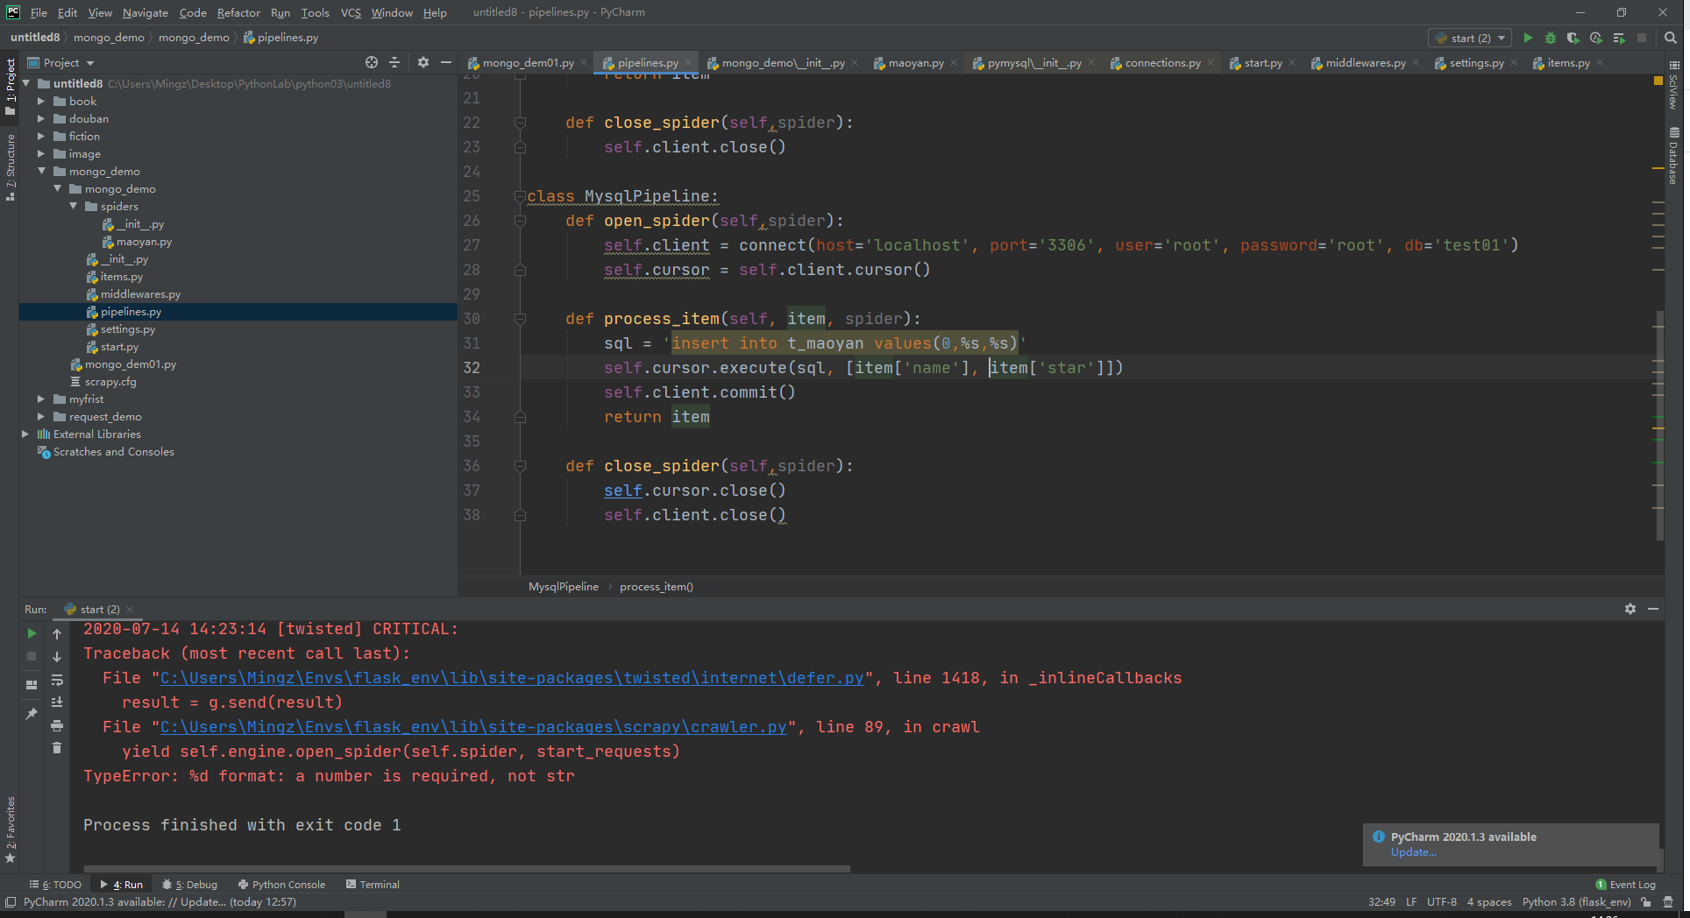This screenshot has height=918, width=1690.
Task: Open defer.py traceback link
Action: tap(512, 678)
